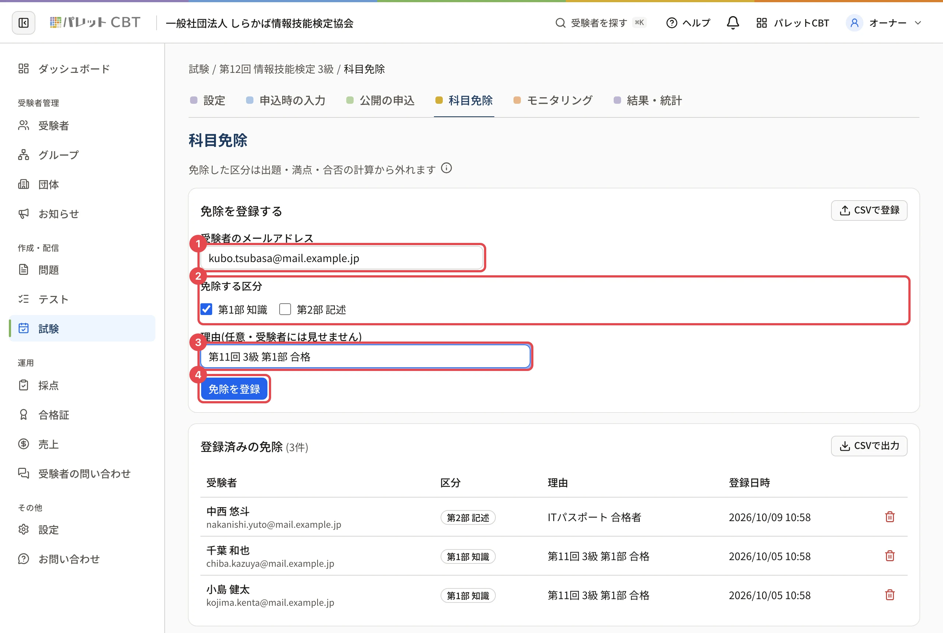Open the ヘルプ help link
This screenshot has height=633, width=943.
[688, 23]
